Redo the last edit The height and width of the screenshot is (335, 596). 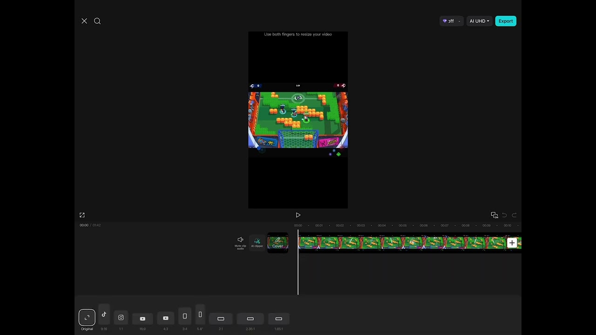(x=514, y=215)
